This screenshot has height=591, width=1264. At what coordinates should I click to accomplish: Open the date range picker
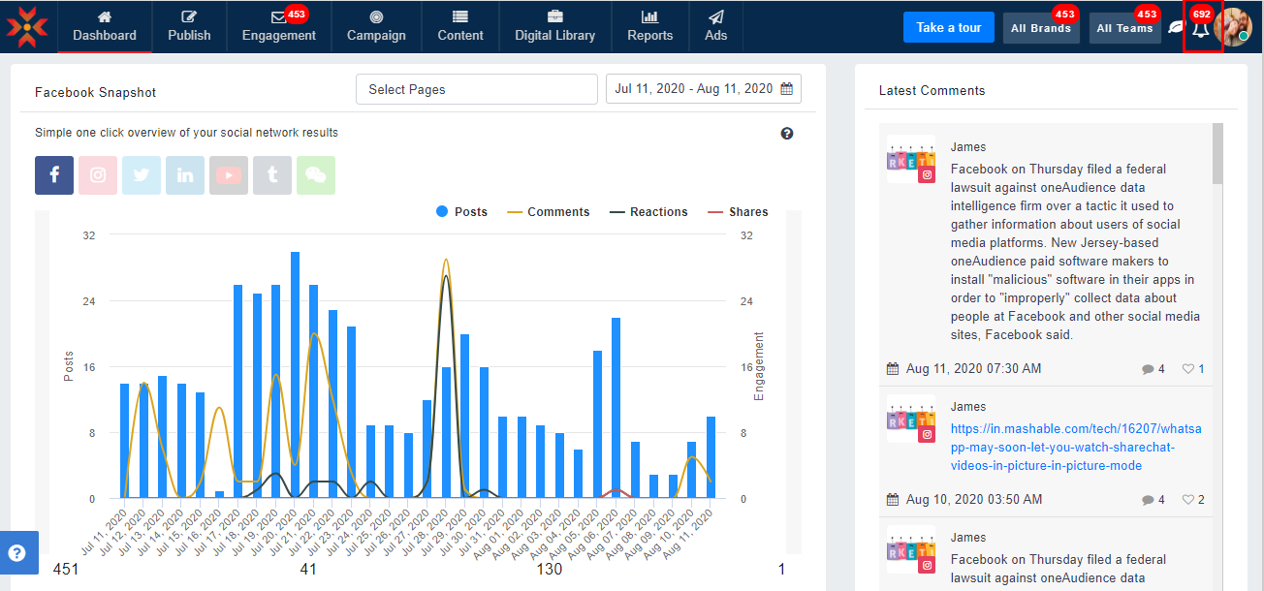[x=703, y=89]
